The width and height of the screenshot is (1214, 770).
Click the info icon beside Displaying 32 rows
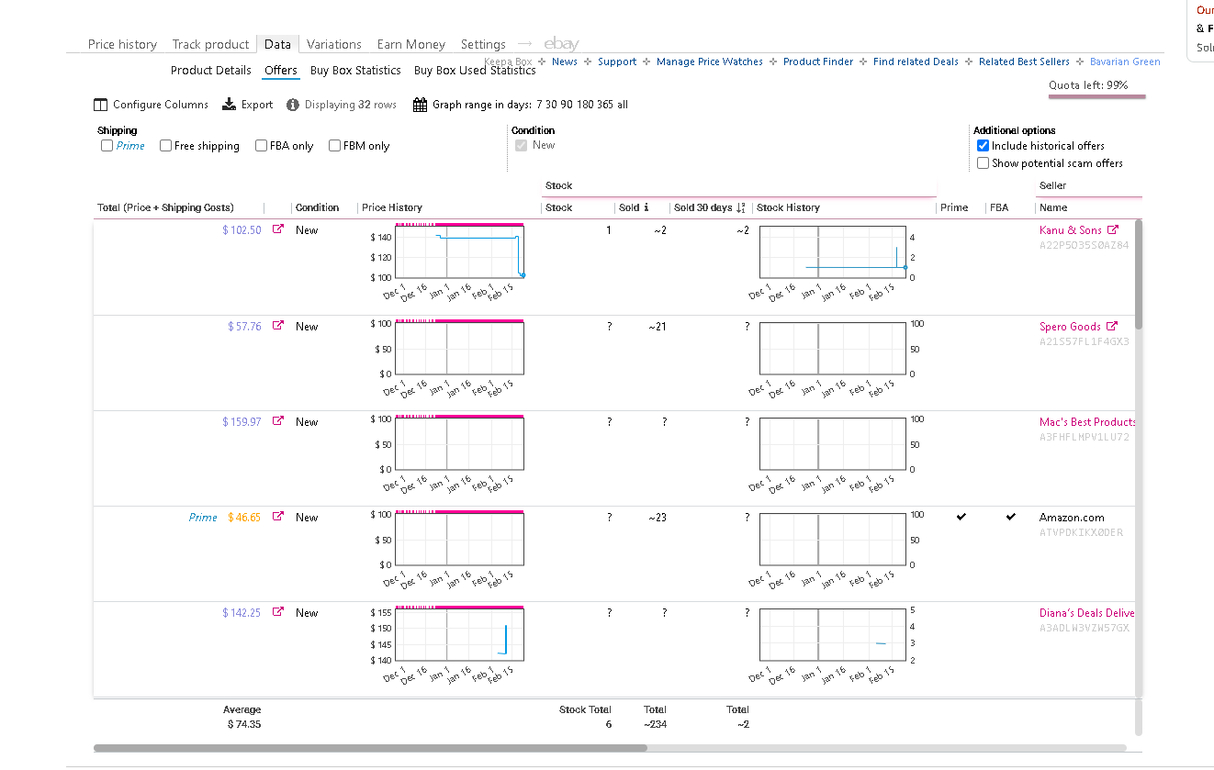click(293, 105)
